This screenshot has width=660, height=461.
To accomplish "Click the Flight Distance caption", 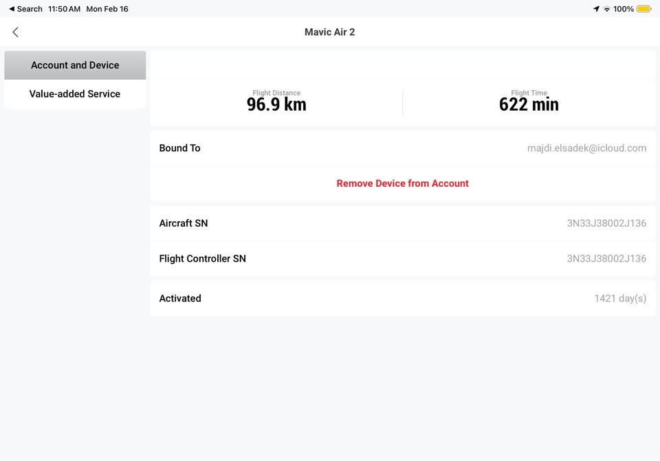I will click(276, 93).
